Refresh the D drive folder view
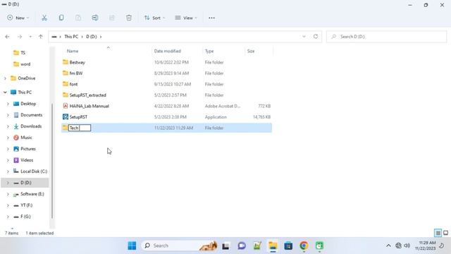 (x=316, y=36)
